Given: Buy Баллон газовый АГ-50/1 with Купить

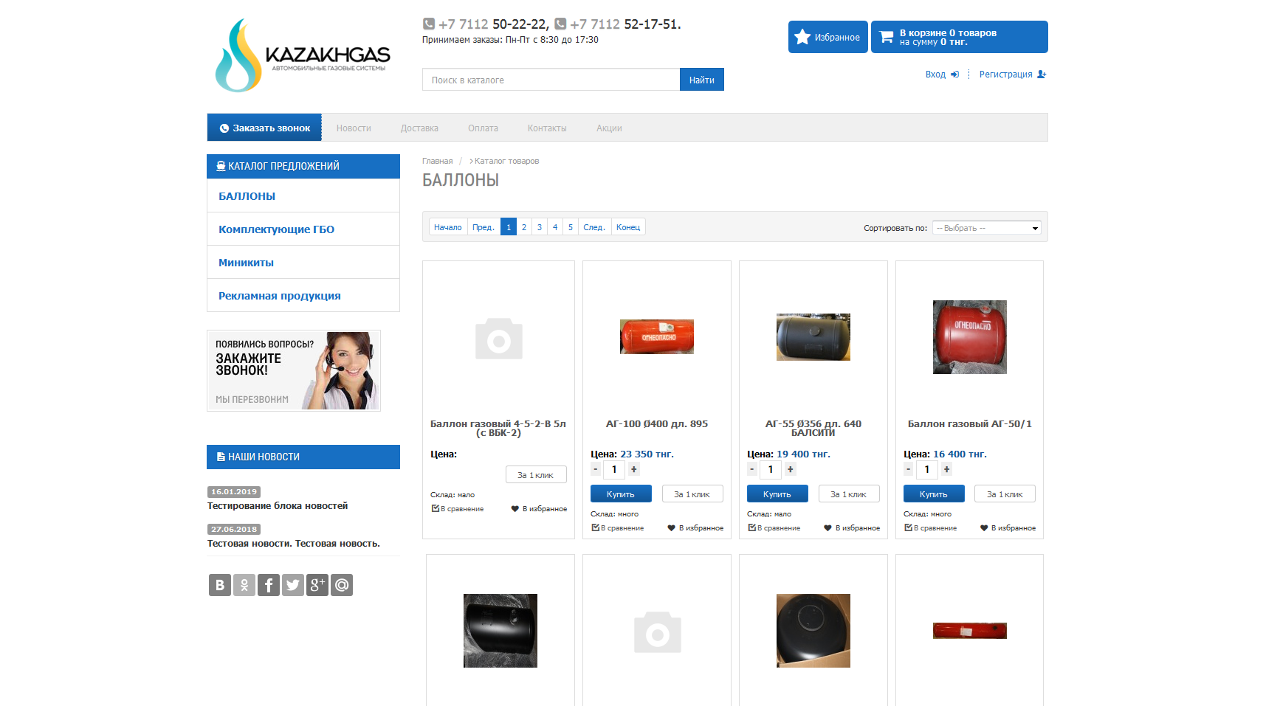Looking at the screenshot, I should 934,494.
